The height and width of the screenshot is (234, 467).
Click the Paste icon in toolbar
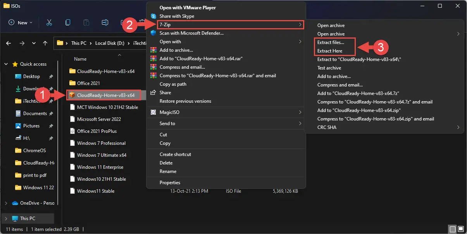click(86, 22)
